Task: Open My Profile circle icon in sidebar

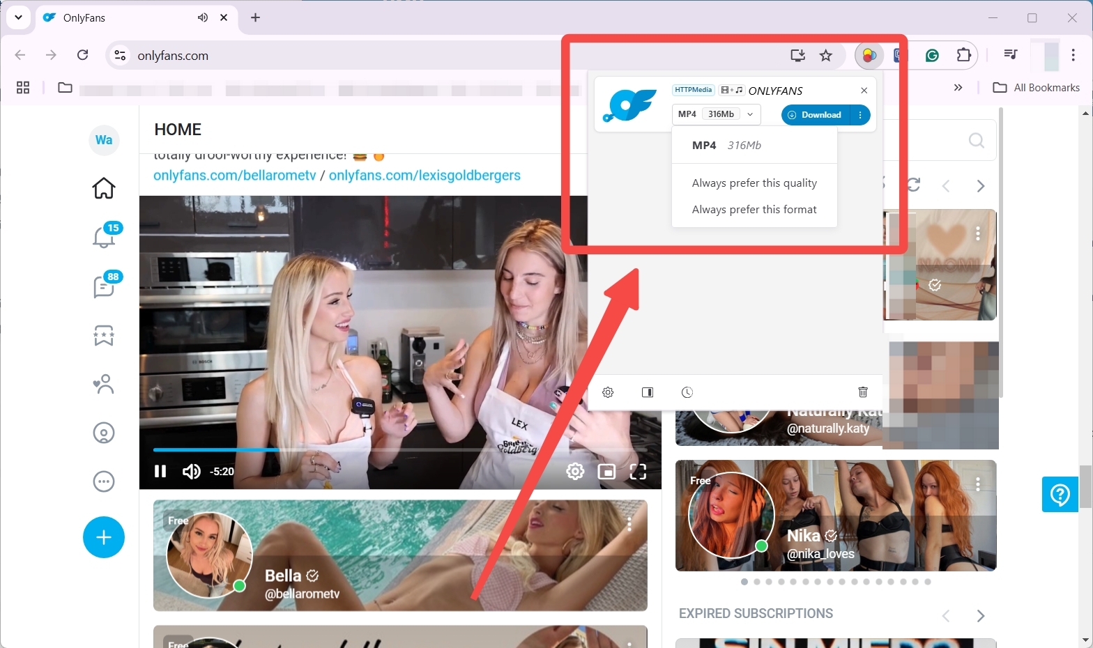Action: pyautogui.click(x=104, y=433)
